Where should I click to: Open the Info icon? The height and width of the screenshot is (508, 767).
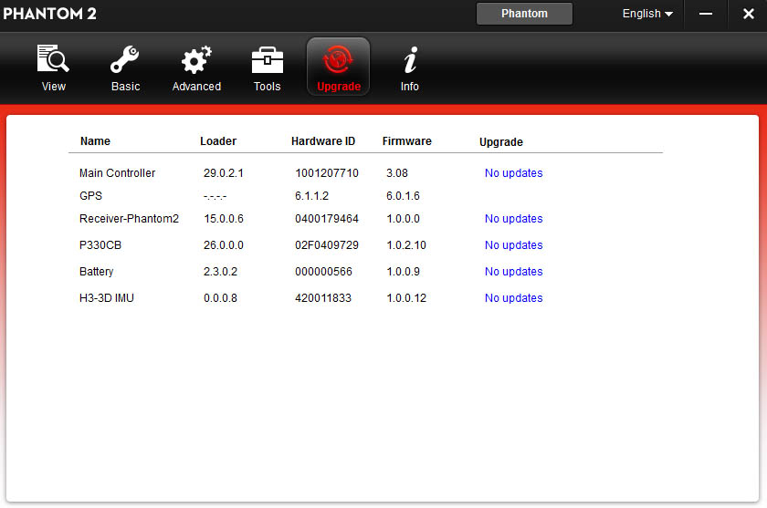(410, 60)
